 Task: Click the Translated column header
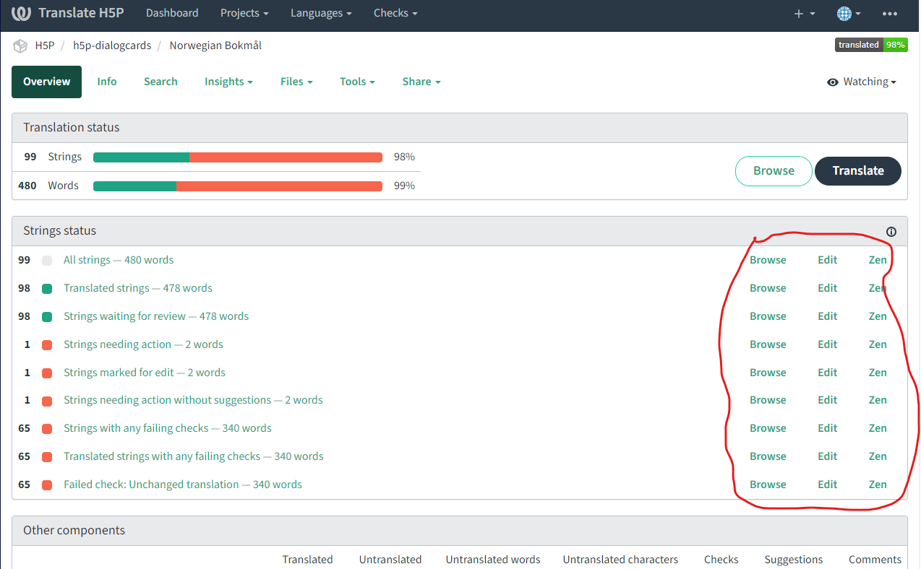click(308, 560)
